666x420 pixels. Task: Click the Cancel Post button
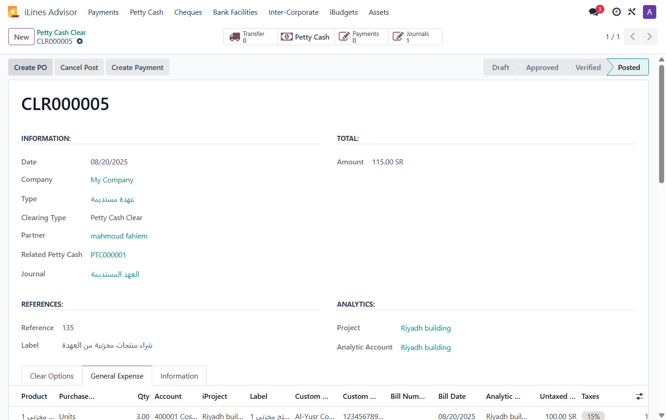tap(79, 67)
